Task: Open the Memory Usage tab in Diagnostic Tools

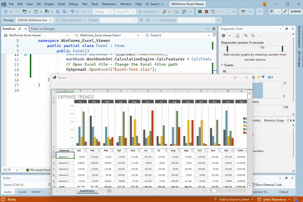Action: 274,120
